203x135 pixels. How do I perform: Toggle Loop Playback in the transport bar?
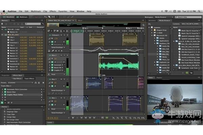pyautogui.click(x=103, y=118)
